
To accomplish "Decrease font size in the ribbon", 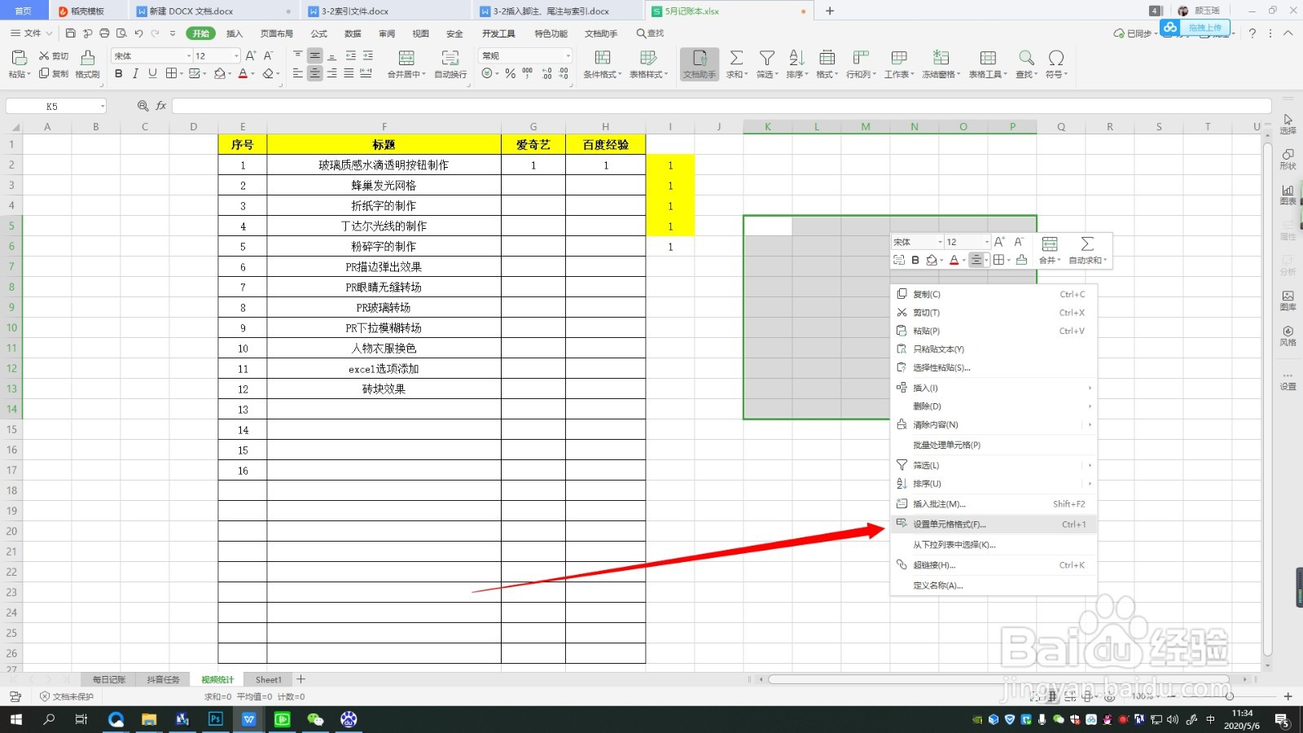I will point(269,56).
